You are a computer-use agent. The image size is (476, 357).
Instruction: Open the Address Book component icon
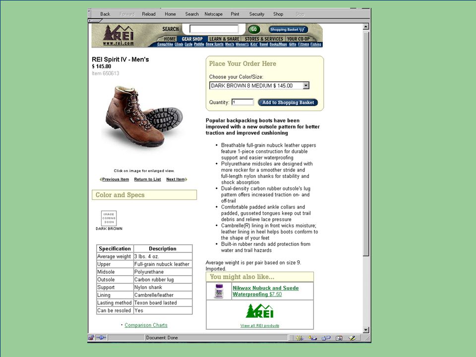[339, 338]
